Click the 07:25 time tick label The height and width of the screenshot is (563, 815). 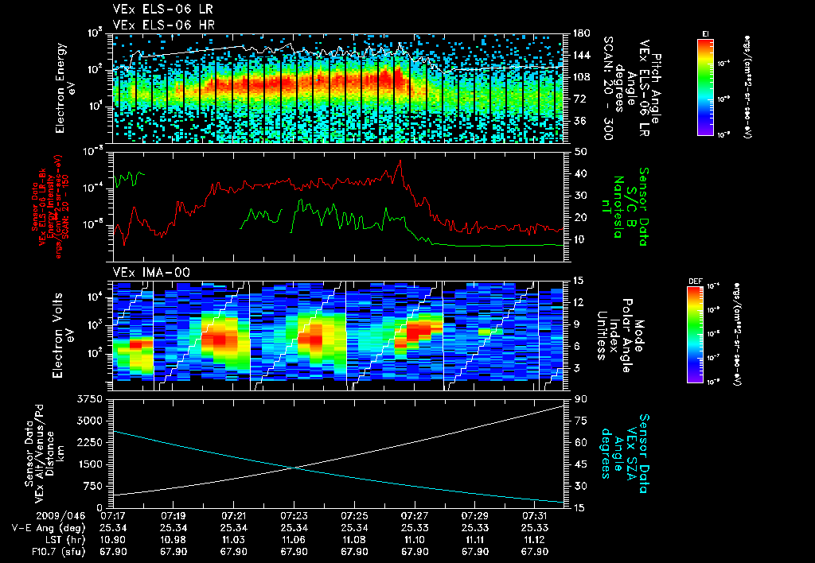click(354, 516)
